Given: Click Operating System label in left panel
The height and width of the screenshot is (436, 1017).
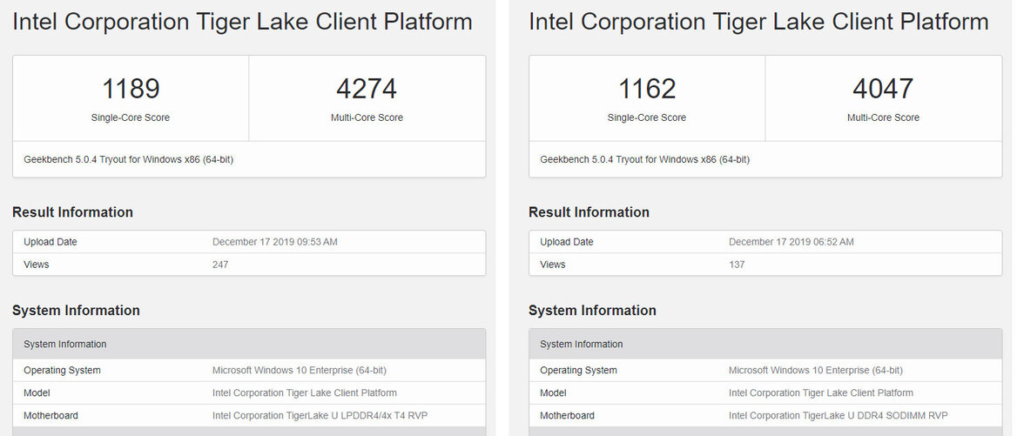Looking at the screenshot, I should click(63, 371).
